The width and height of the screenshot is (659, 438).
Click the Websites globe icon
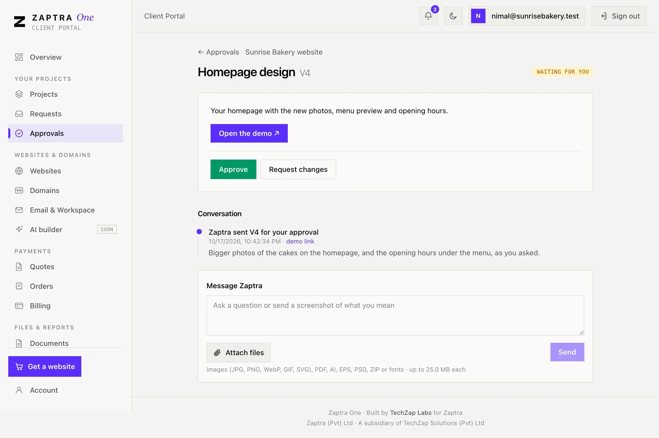point(19,171)
